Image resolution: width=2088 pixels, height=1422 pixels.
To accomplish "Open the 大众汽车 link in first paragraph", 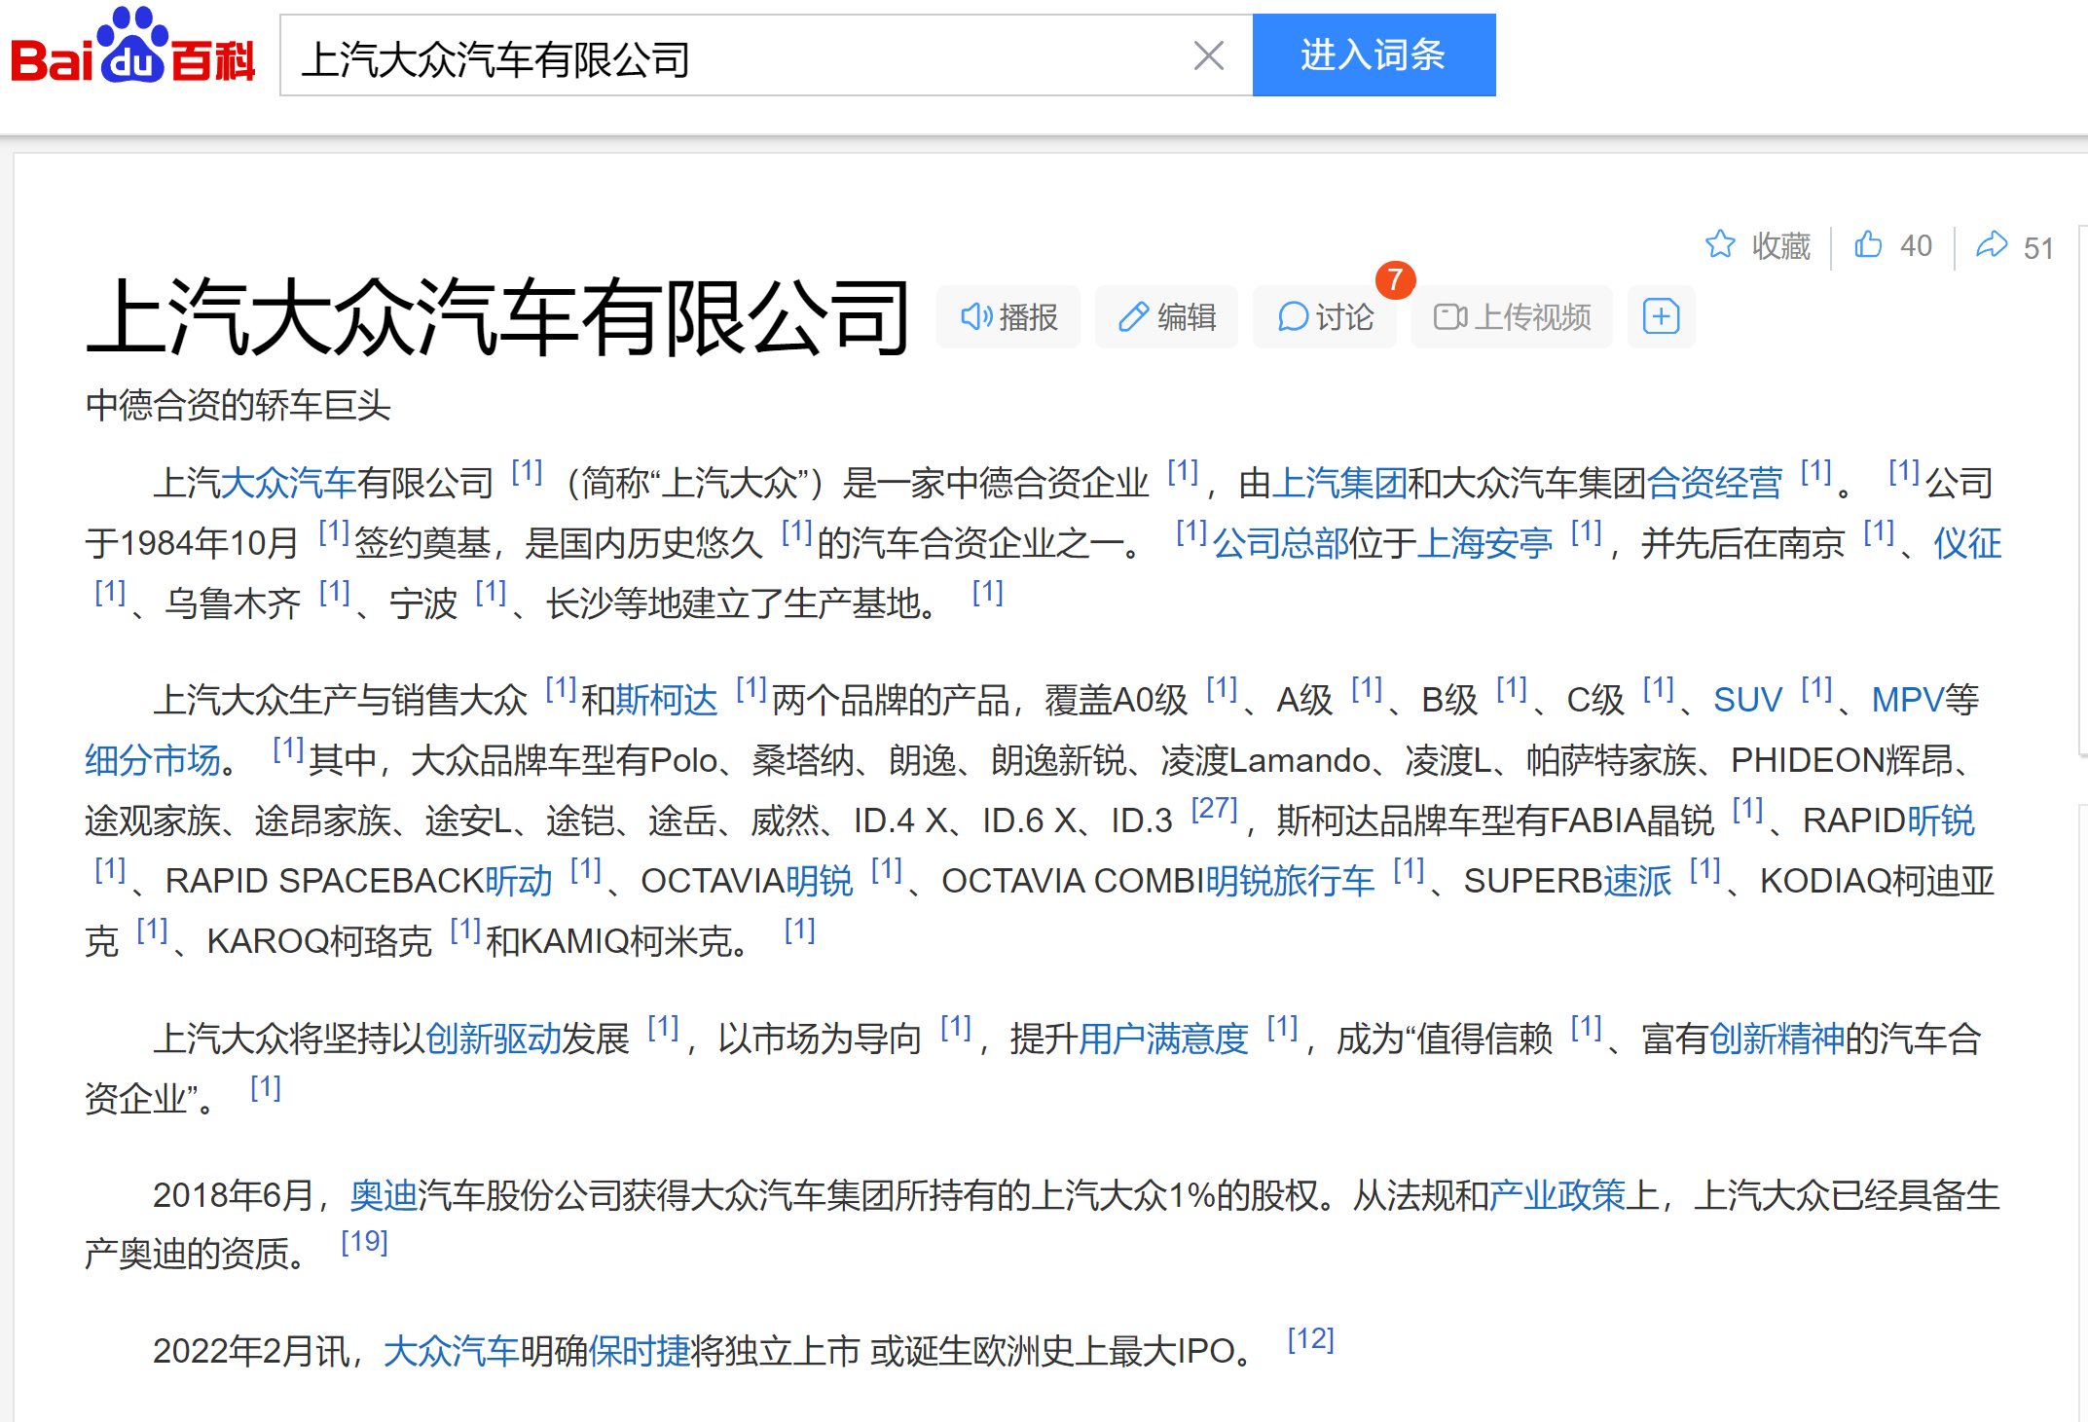I will click(x=288, y=483).
